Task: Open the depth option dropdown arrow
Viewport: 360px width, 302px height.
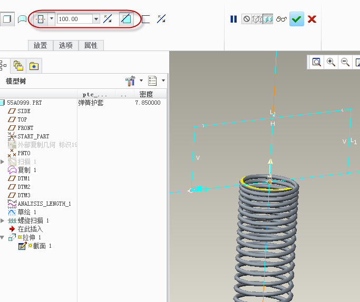Action: click(52, 18)
